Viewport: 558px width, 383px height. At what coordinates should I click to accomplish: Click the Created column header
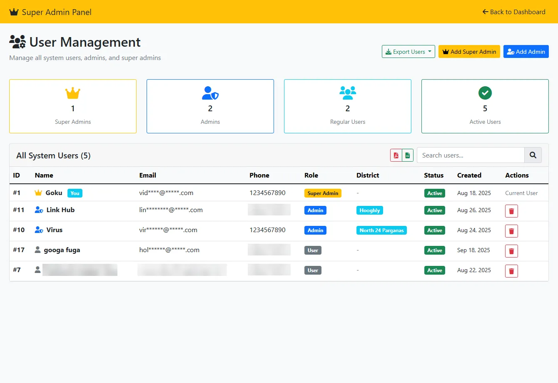[469, 175]
